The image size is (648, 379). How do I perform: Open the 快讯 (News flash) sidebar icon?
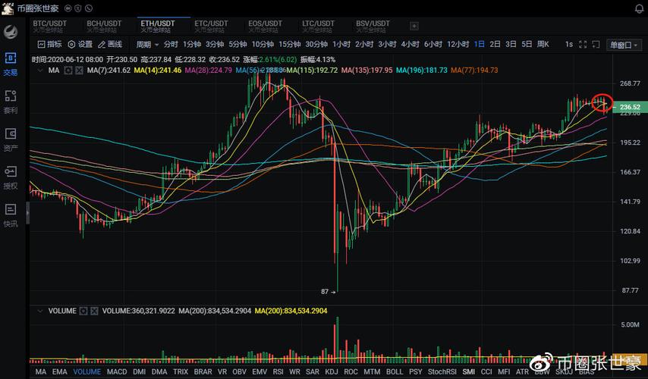11,214
